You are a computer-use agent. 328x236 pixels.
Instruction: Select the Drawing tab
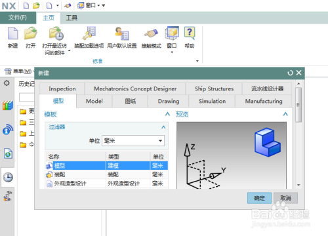[169, 101]
